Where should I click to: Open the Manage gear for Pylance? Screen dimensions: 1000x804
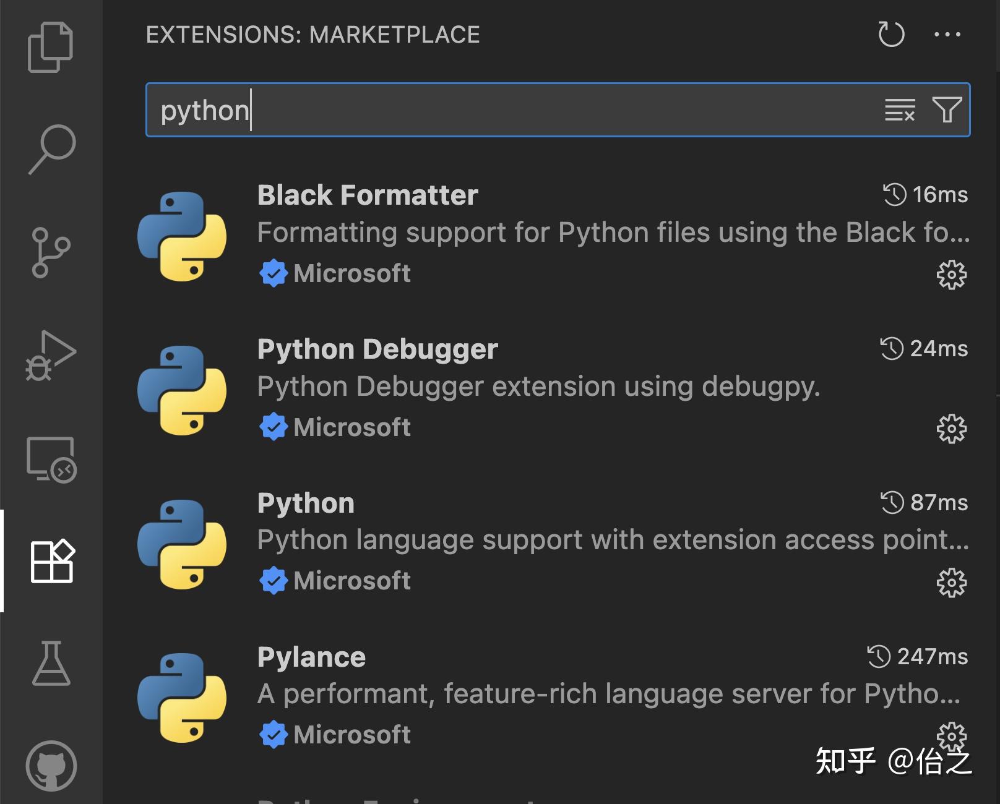click(951, 736)
